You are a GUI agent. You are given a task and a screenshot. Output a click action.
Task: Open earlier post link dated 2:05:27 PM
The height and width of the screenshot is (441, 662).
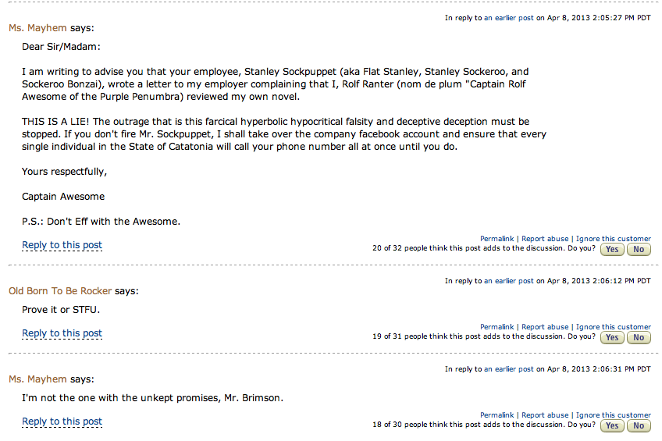tap(509, 18)
